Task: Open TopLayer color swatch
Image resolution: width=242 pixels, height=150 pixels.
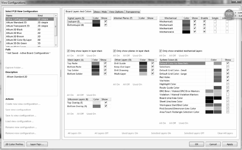Action: 96,22
